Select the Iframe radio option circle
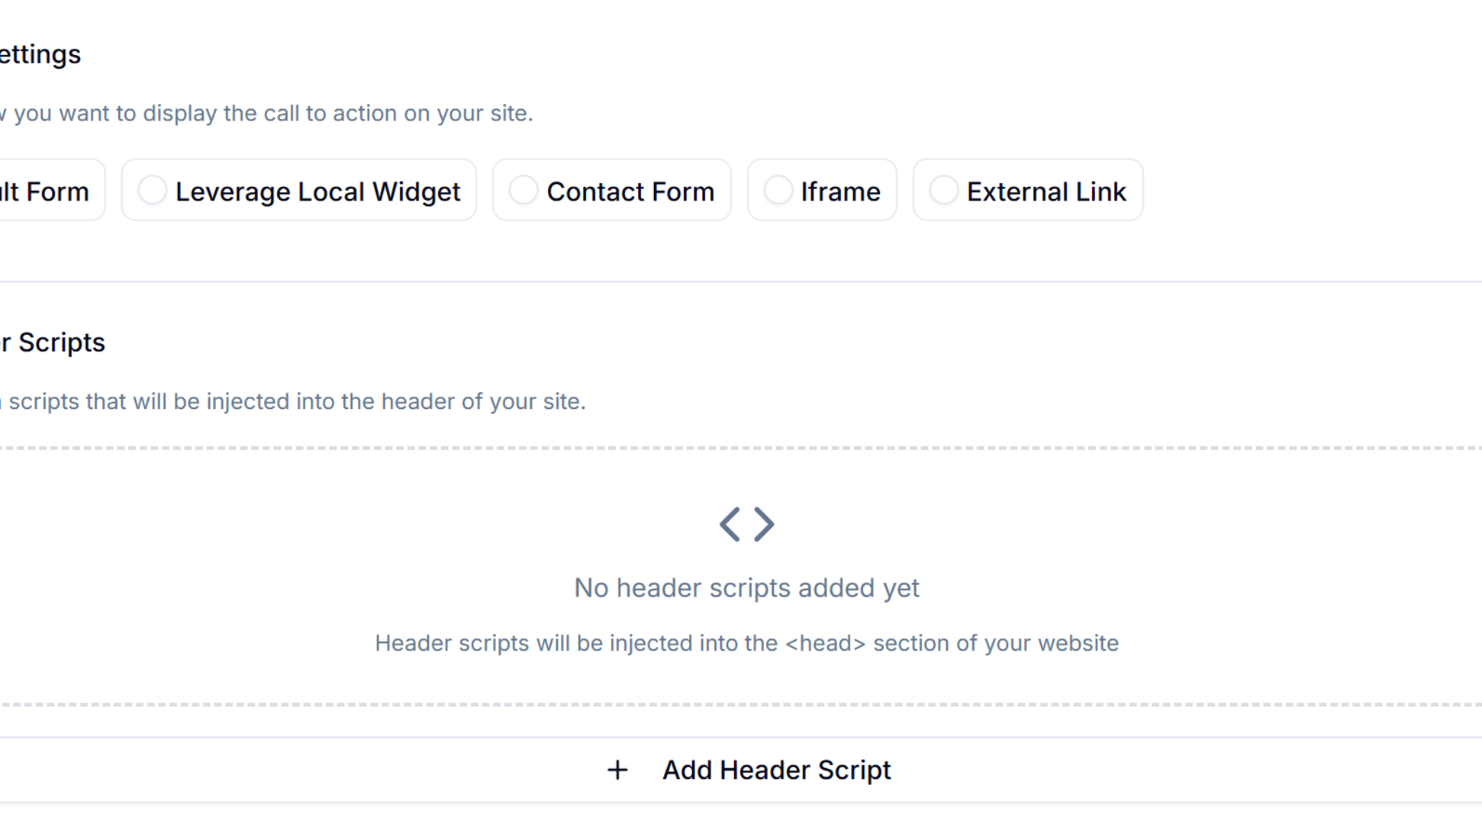The width and height of the screenshot is (1482, 833). 778,190
